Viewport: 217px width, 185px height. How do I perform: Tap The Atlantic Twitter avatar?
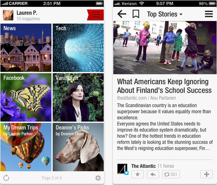[x=123, y=169]
